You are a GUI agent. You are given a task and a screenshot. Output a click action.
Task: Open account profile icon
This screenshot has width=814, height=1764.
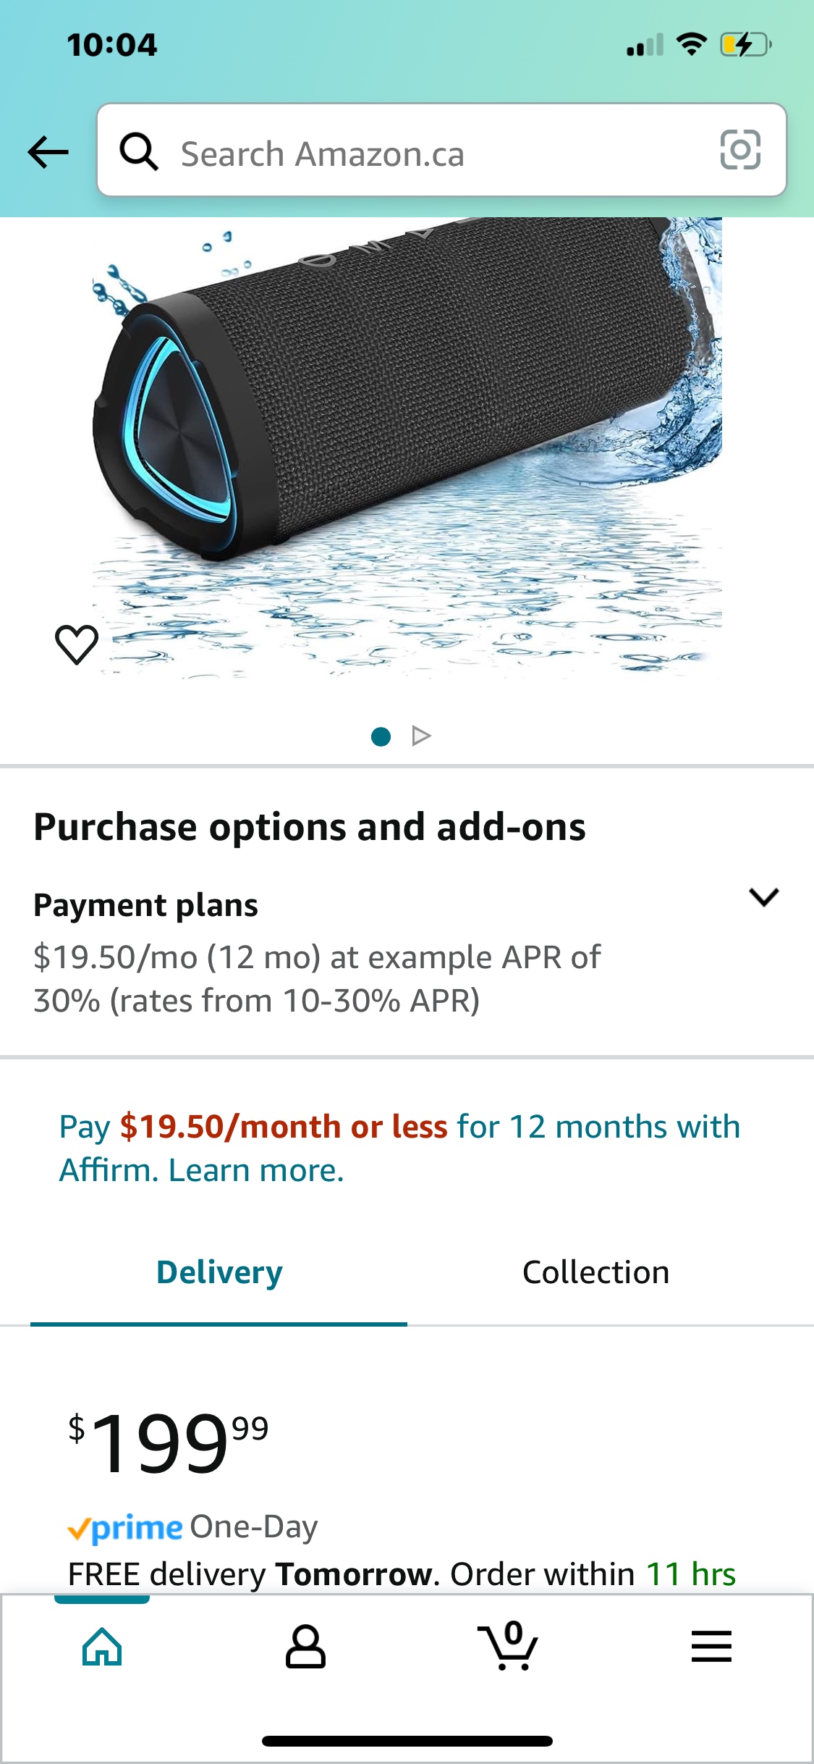tap(305, 1646)
